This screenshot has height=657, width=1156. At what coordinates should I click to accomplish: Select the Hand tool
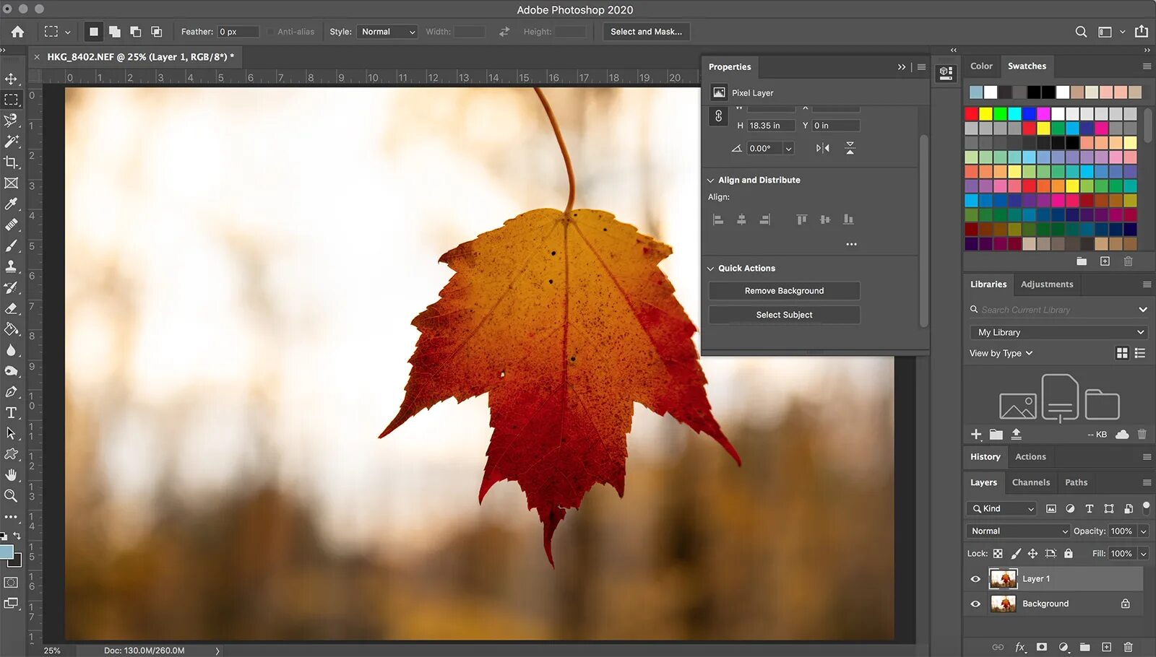tap(11, 475)
